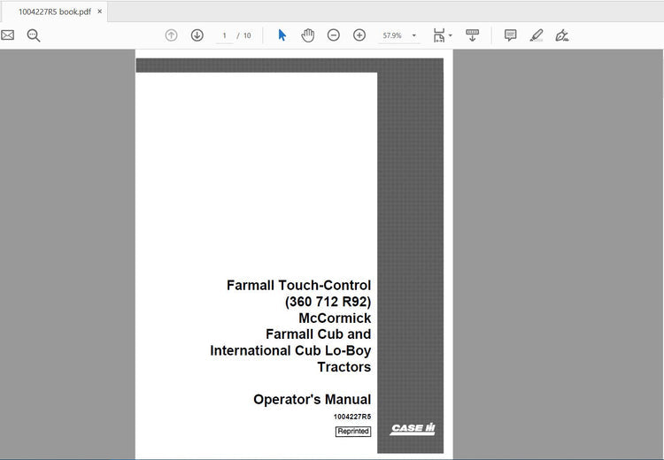This screenshot has width=664, height=460.
Task: Click part number 1004227R5 on the page
Action: 352,417
